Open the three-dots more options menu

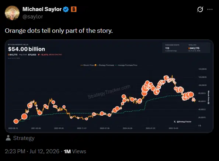click(210, 9)
